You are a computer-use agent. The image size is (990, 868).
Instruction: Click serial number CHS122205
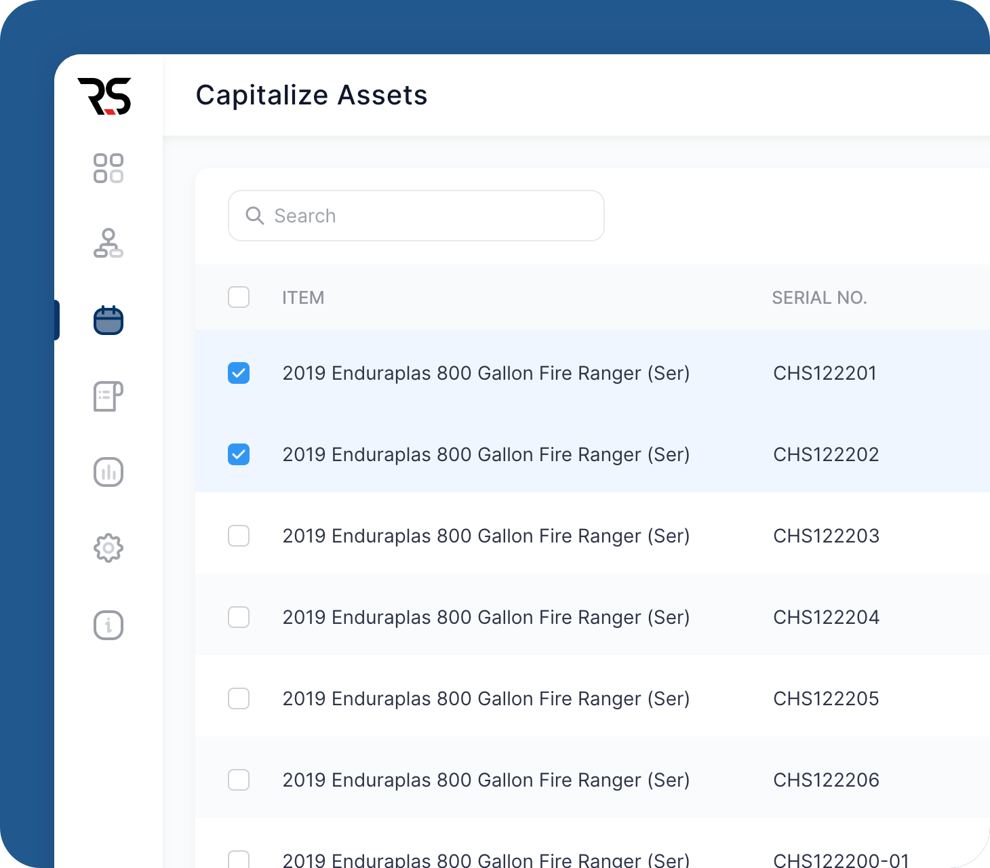[x=827, y=698]
